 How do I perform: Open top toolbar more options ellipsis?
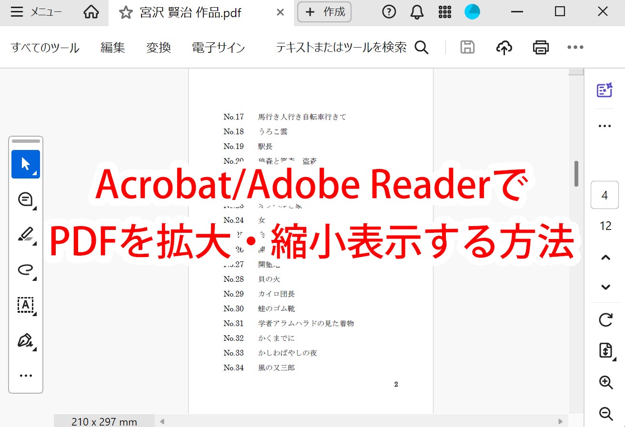pyautogui.click(x=575, y=47)
